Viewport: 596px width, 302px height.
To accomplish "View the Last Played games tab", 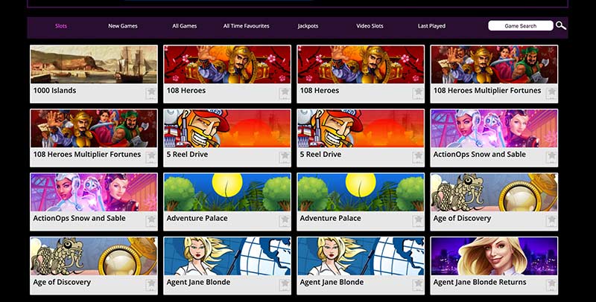I will click(431, 26).
